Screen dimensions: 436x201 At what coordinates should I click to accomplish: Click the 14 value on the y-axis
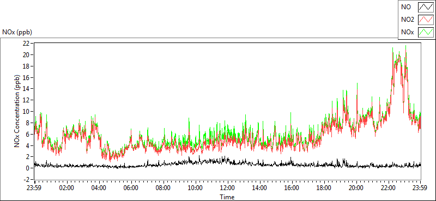click(x=27, y=89)
